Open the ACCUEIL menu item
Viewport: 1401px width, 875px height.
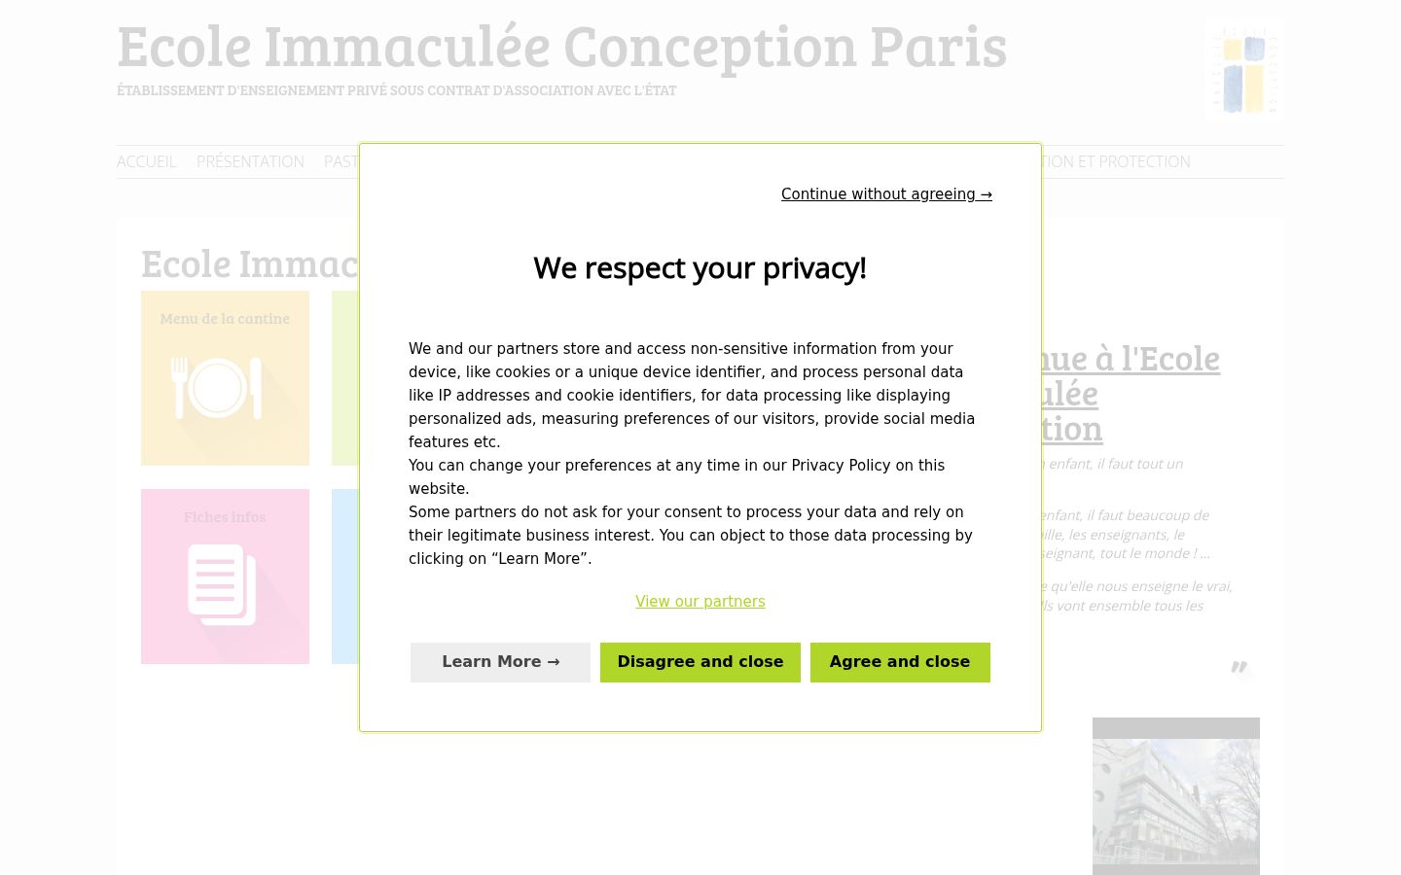[147, 161]
